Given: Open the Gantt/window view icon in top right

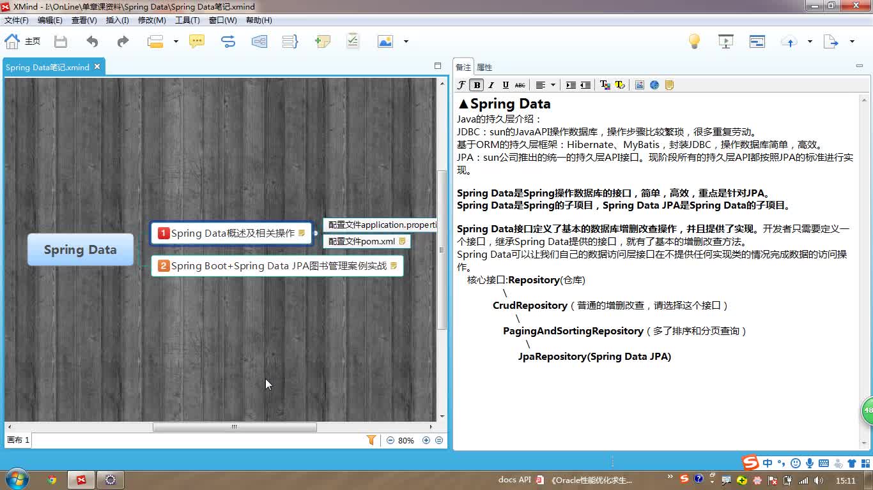Looking at the screenshot, I should click(757, 41).
